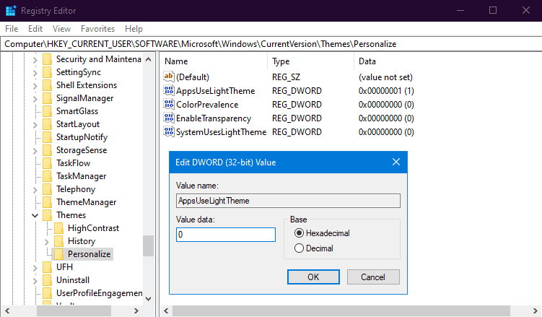Image resolution: width=542 pixels, height=317 pixels.
Task: Click the StorageSense folder icon
Action: point(48,150)
